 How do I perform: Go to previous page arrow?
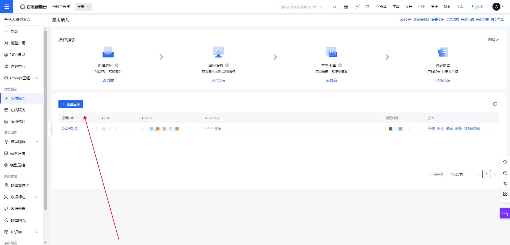(x=478, y=174)
